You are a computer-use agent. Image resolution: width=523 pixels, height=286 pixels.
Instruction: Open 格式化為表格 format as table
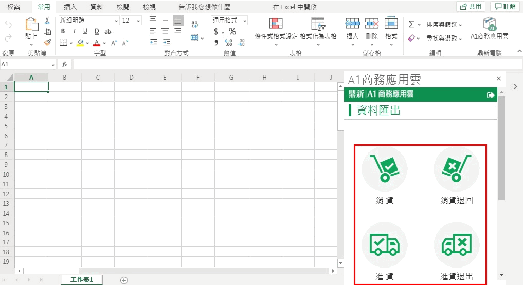(318, 31)
